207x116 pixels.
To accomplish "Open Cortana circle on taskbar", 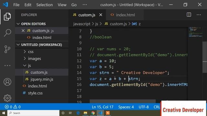I will pyautogui.click(x=63, y=113).
